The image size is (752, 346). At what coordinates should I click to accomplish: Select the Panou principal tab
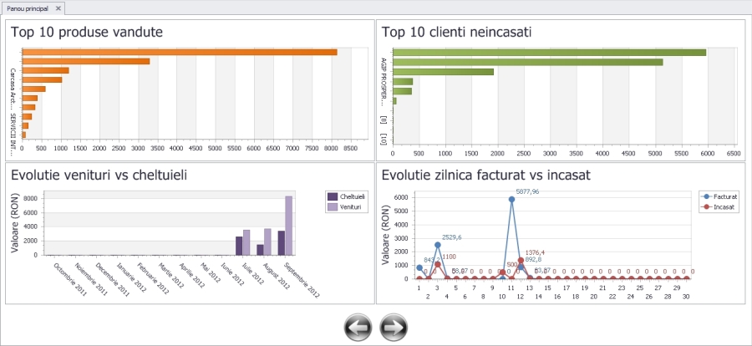point(27,8)
